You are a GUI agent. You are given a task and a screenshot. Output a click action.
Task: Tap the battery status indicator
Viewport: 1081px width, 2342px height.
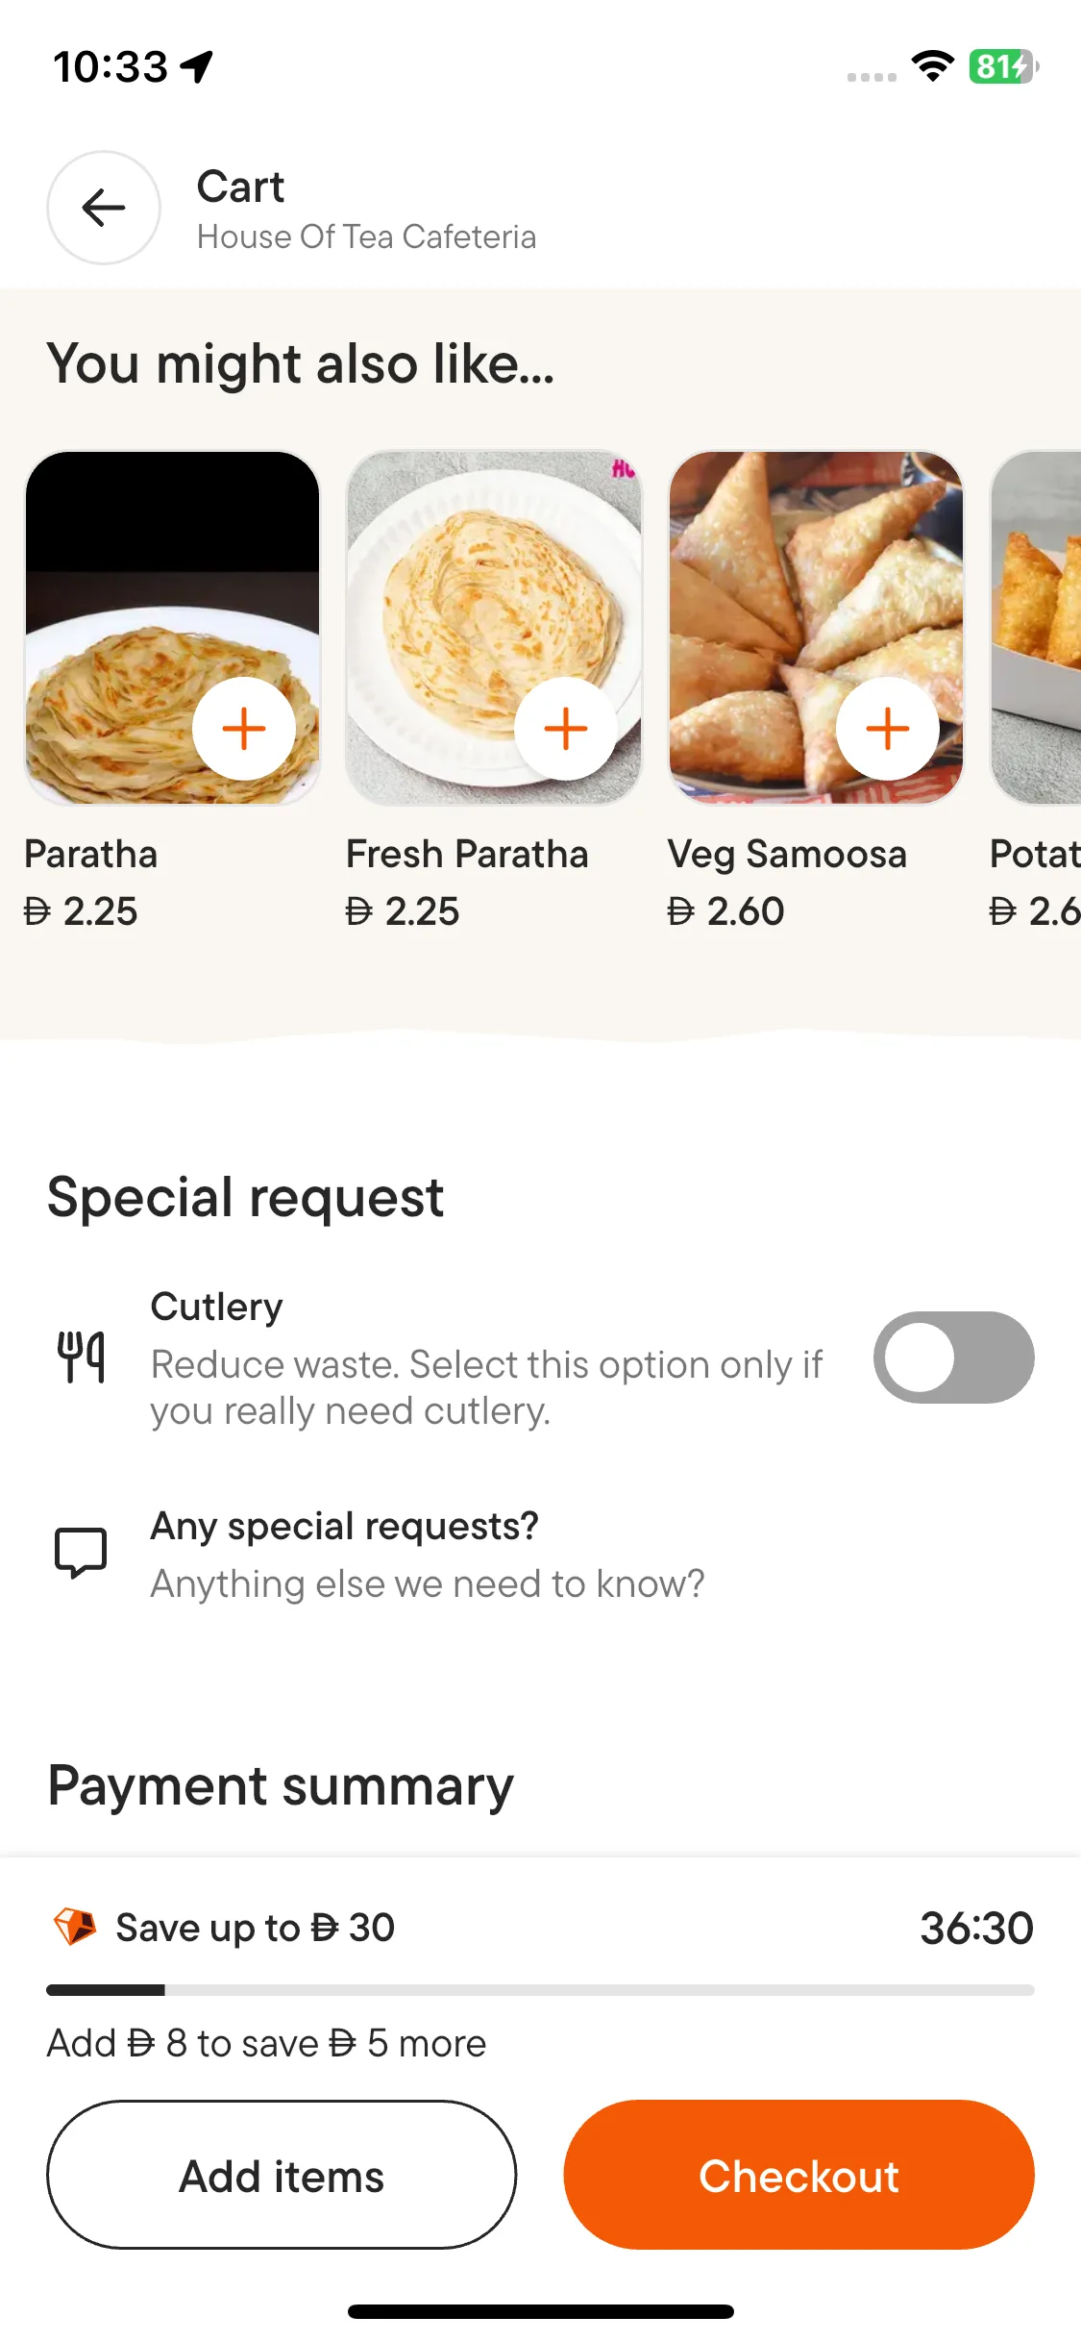pyautogui.click(x=1003, y=66)
